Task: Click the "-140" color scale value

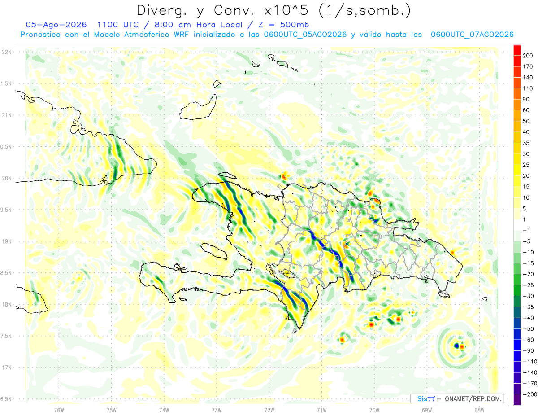Action: coord(529,372)
